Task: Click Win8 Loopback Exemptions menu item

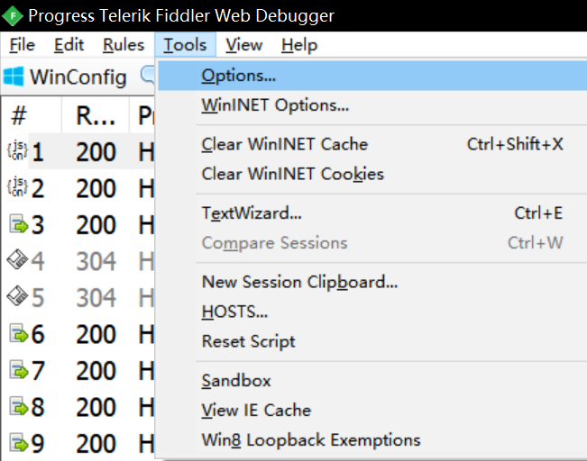Action: point(310,440)
